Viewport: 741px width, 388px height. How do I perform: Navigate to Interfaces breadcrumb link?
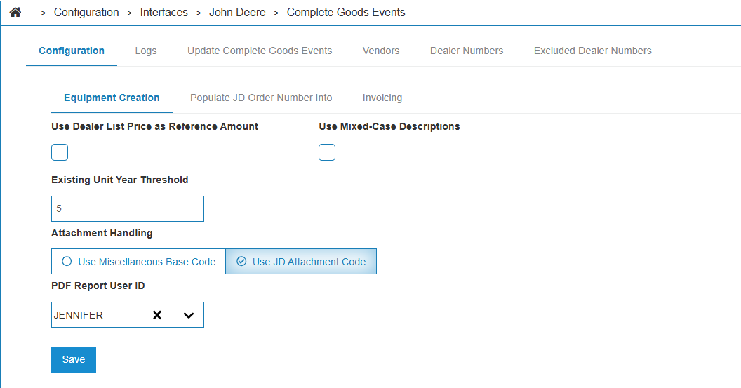163,13
